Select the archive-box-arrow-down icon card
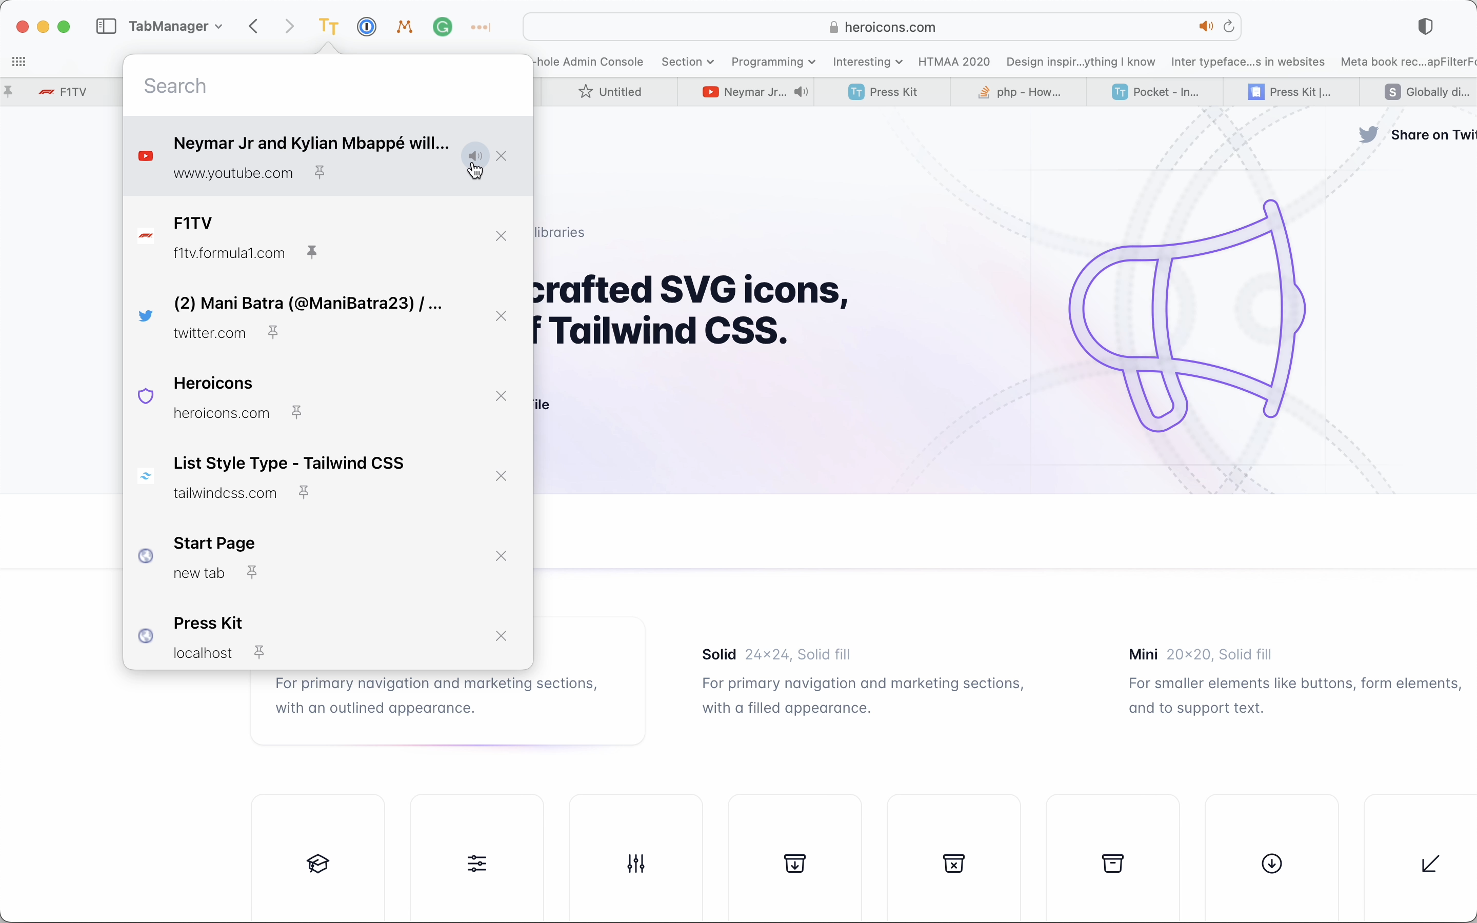1477x923 pixels. (794, 862)
